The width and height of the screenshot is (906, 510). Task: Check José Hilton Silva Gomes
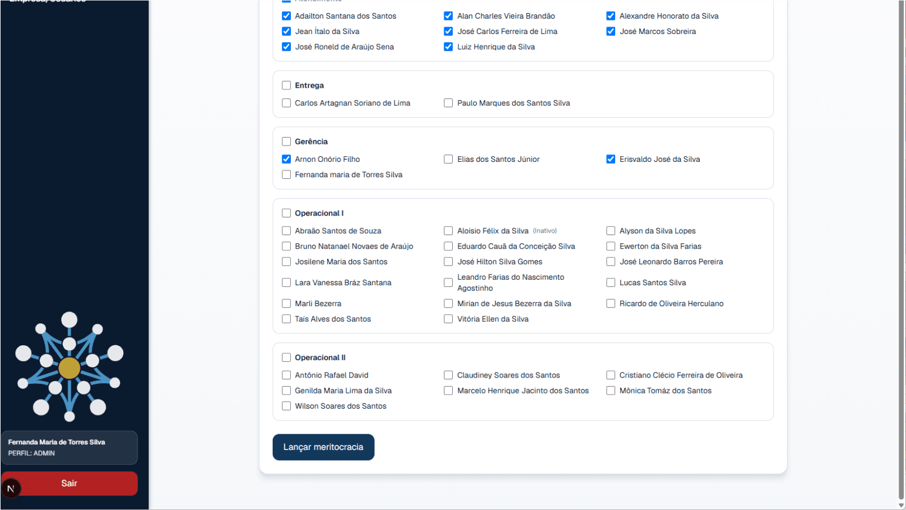coord(448,262)
